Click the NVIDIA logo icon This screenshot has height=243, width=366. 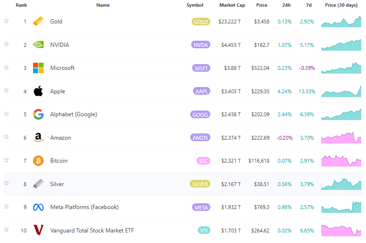[x=38, y=44]
